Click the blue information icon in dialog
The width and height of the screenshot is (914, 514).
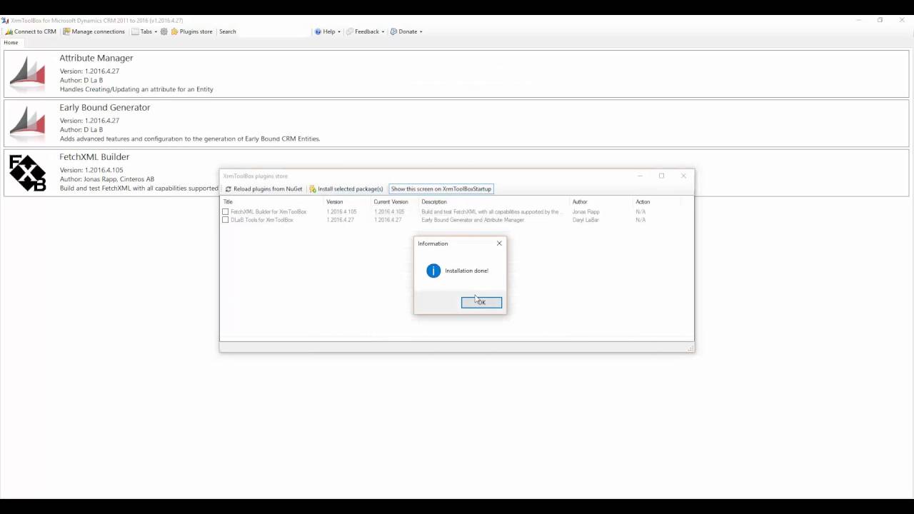pyautogui.click(x=433, y=271)
